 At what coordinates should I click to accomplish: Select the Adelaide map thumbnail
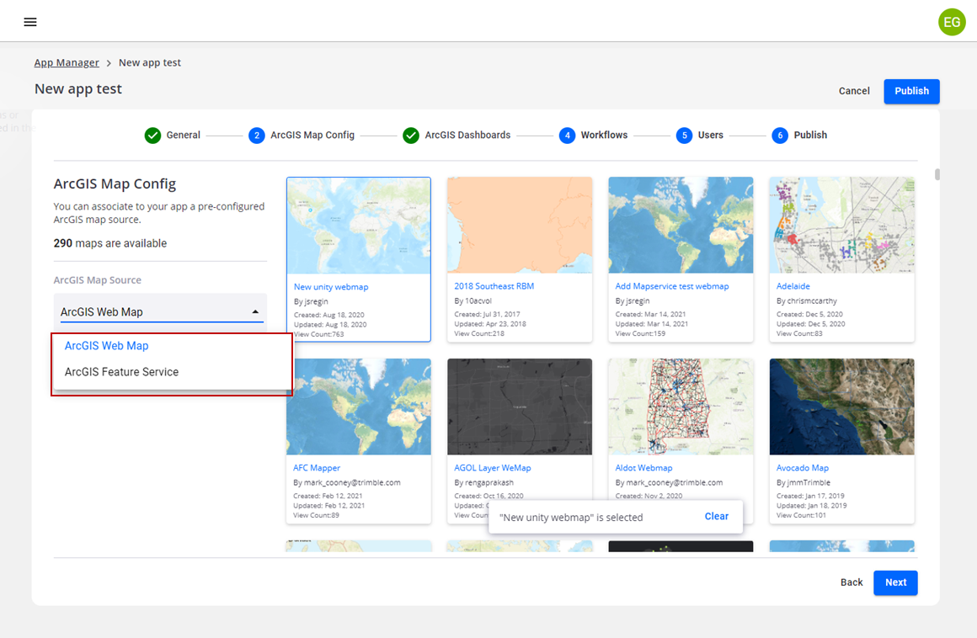click(x=841, y=226)
